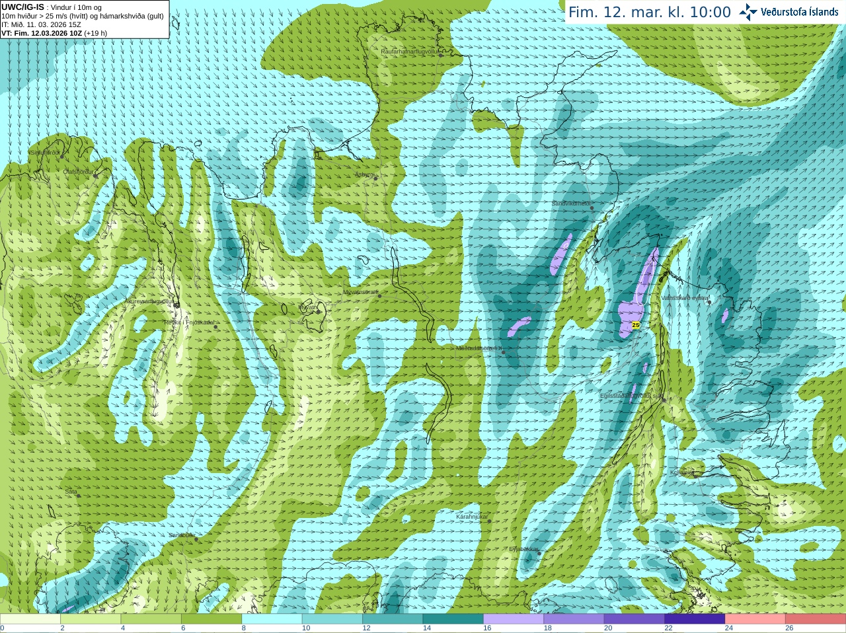Click the legend scale value '24'

(x=729, y=628)
